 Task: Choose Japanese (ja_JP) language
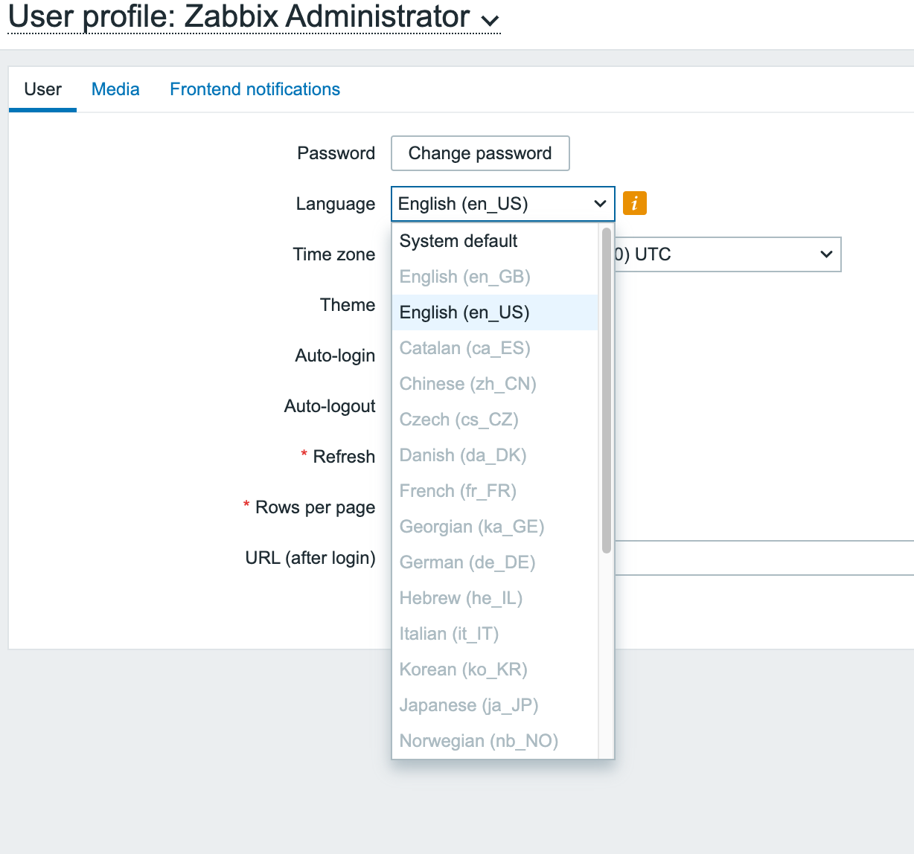(x=468, y=704)
